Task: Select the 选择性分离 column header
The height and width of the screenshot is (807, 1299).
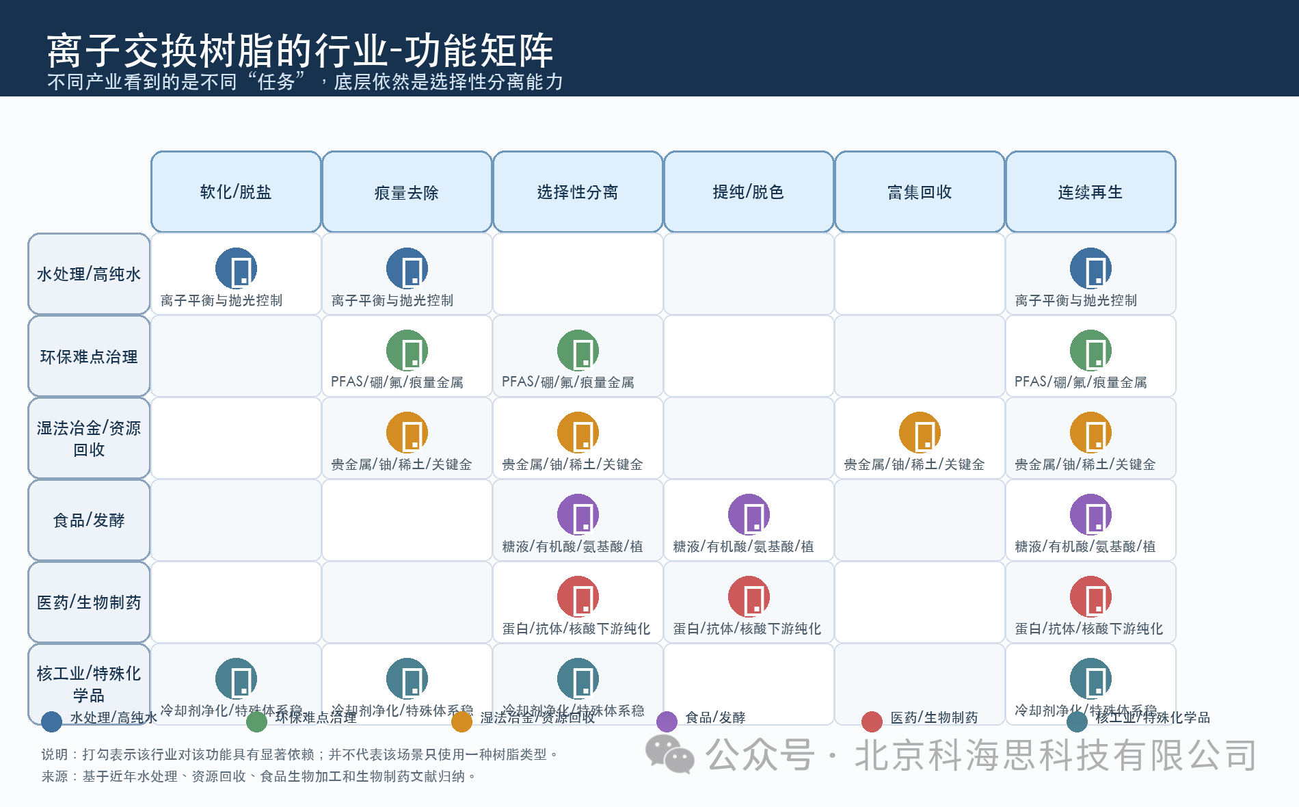Action: point(578,192)
